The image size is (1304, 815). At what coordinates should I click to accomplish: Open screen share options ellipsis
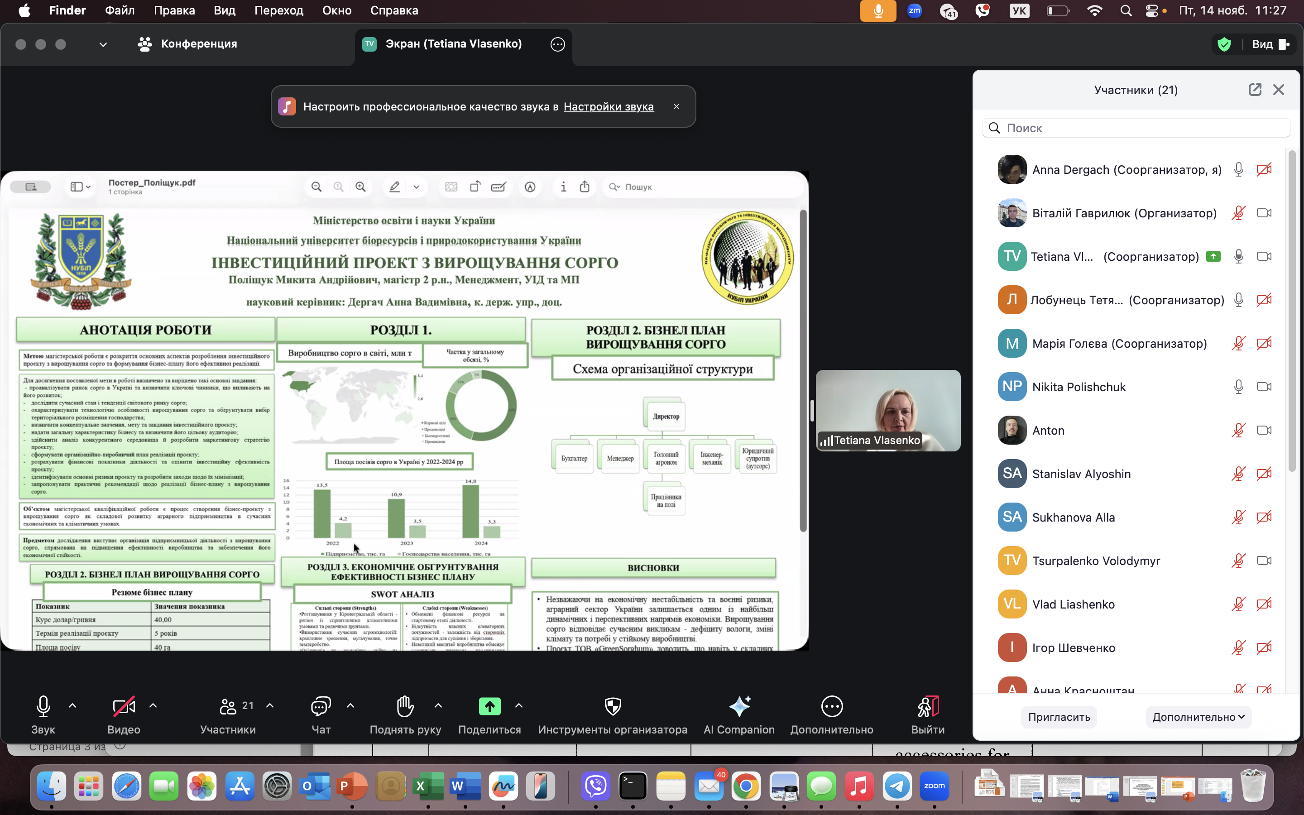click(x=558, y=44)
